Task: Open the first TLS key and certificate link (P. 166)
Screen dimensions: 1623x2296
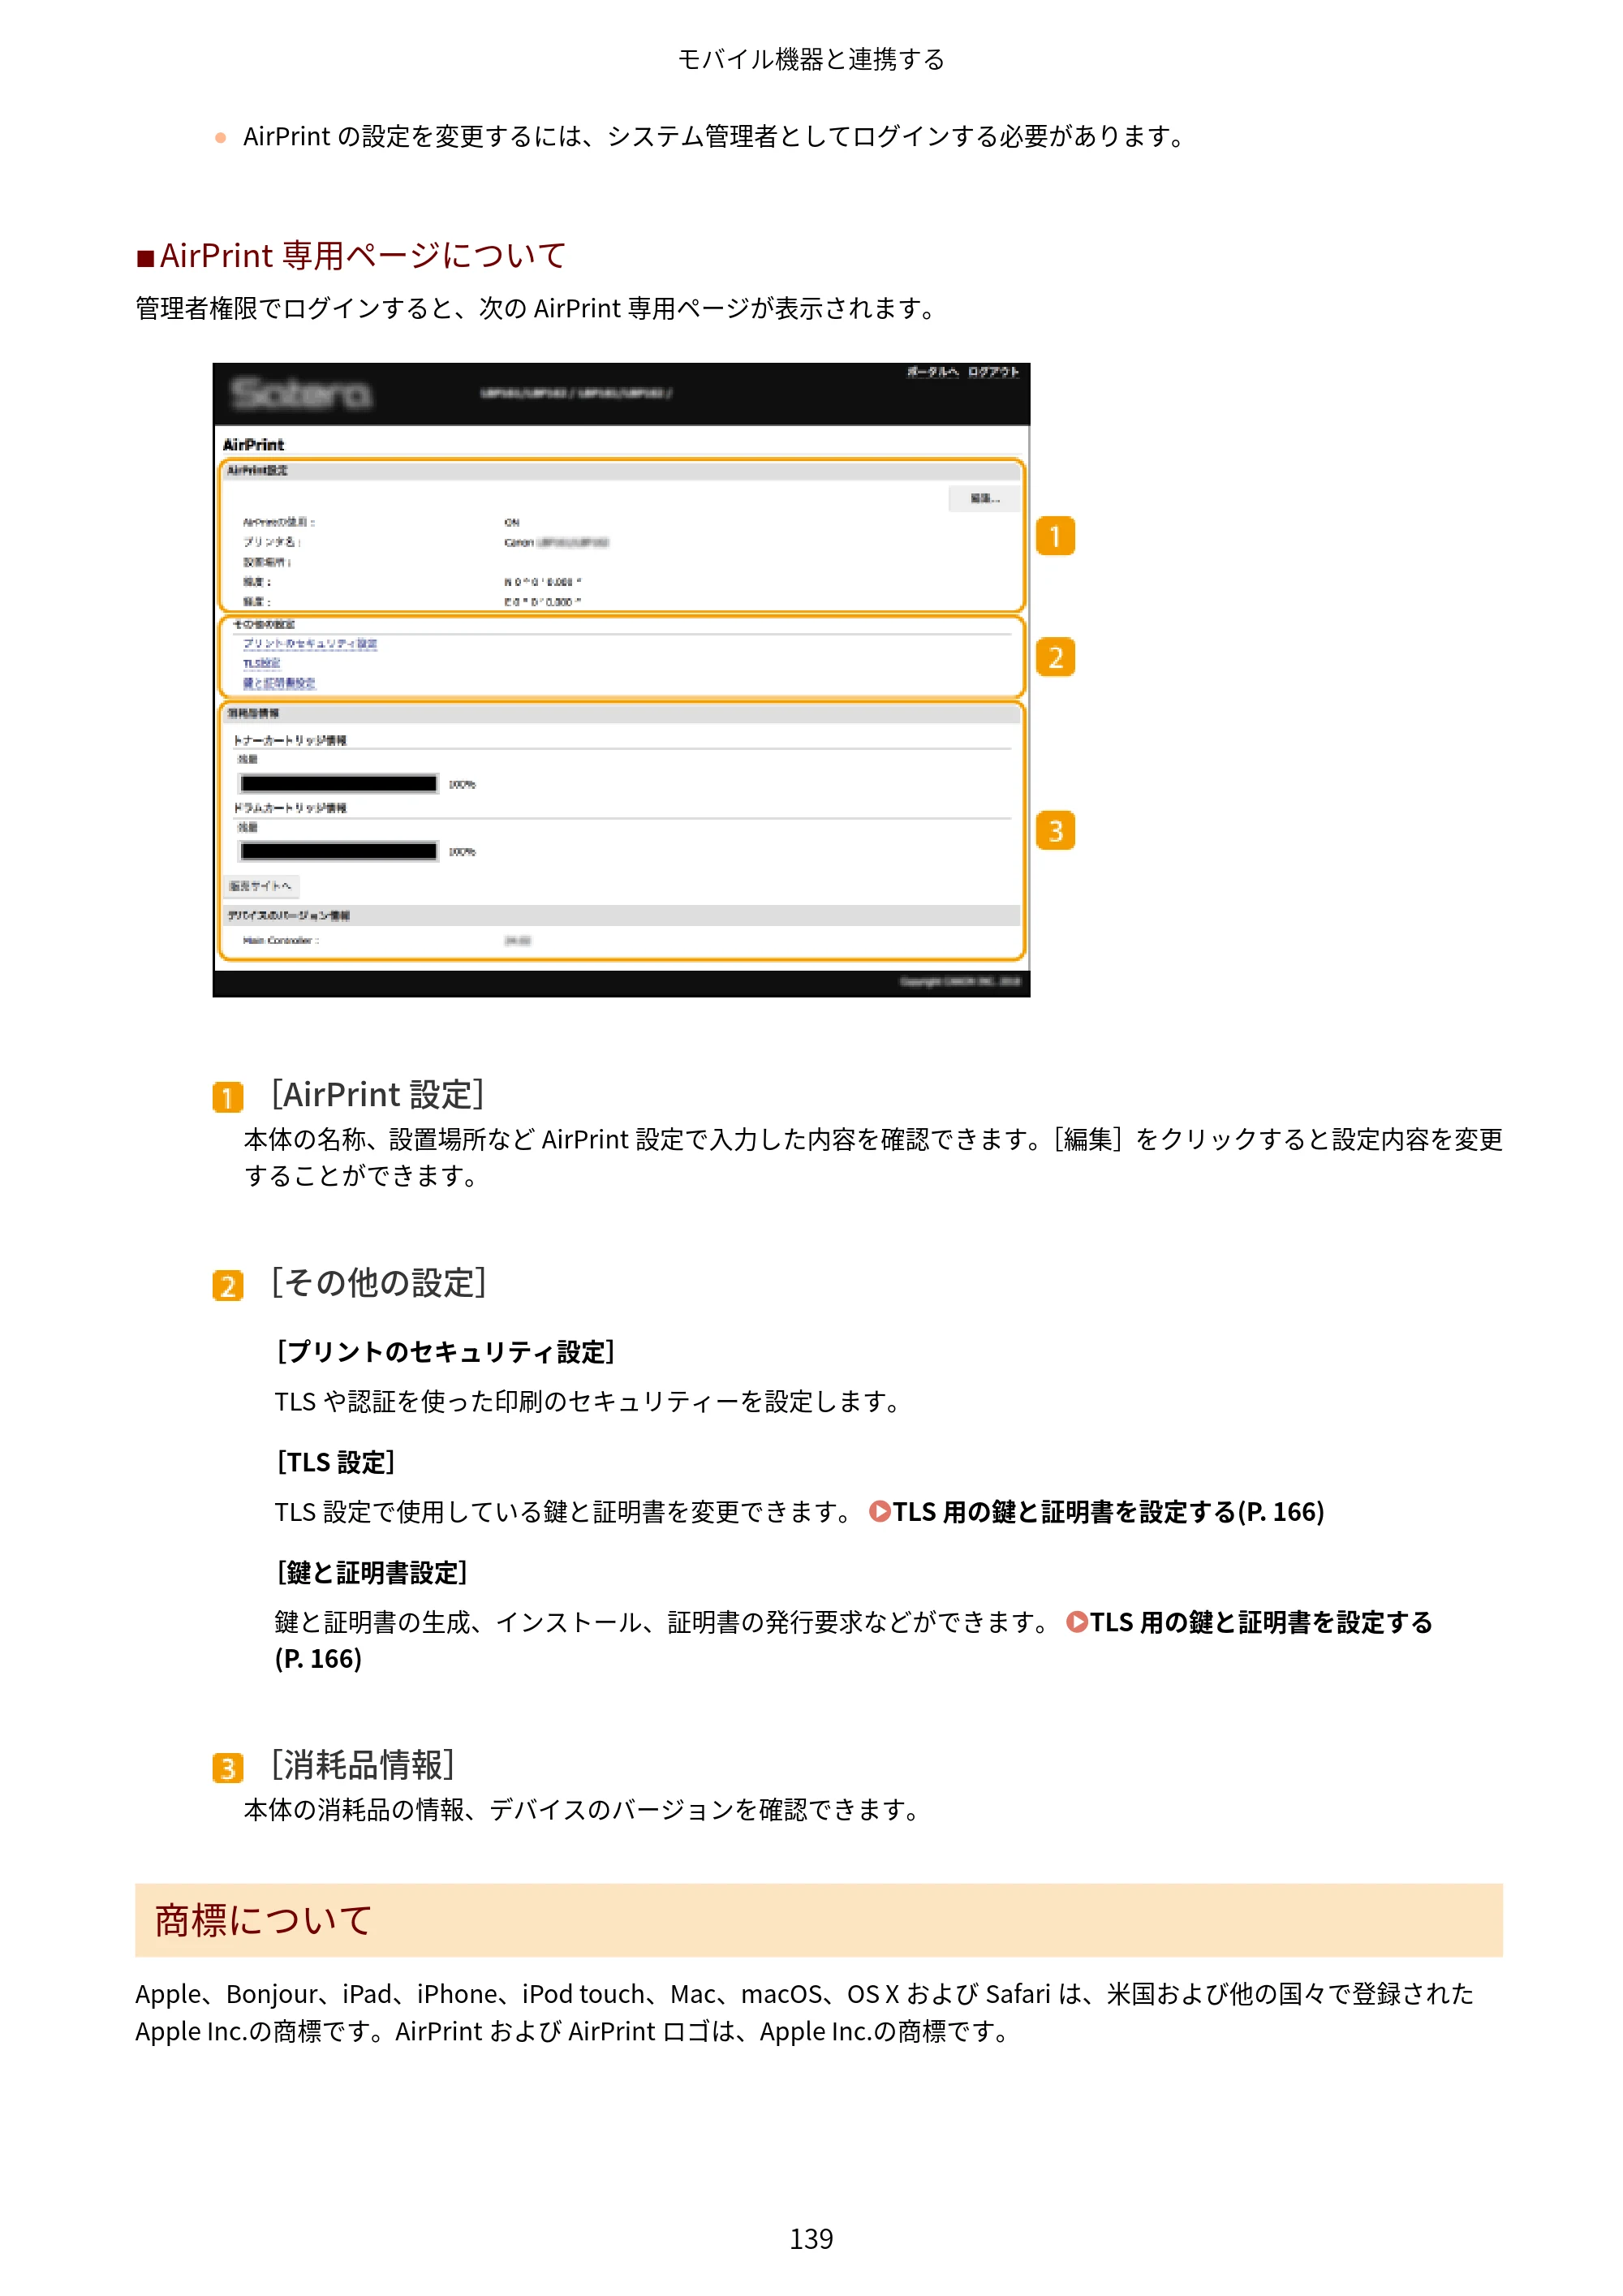Action: point(1108,1511)
